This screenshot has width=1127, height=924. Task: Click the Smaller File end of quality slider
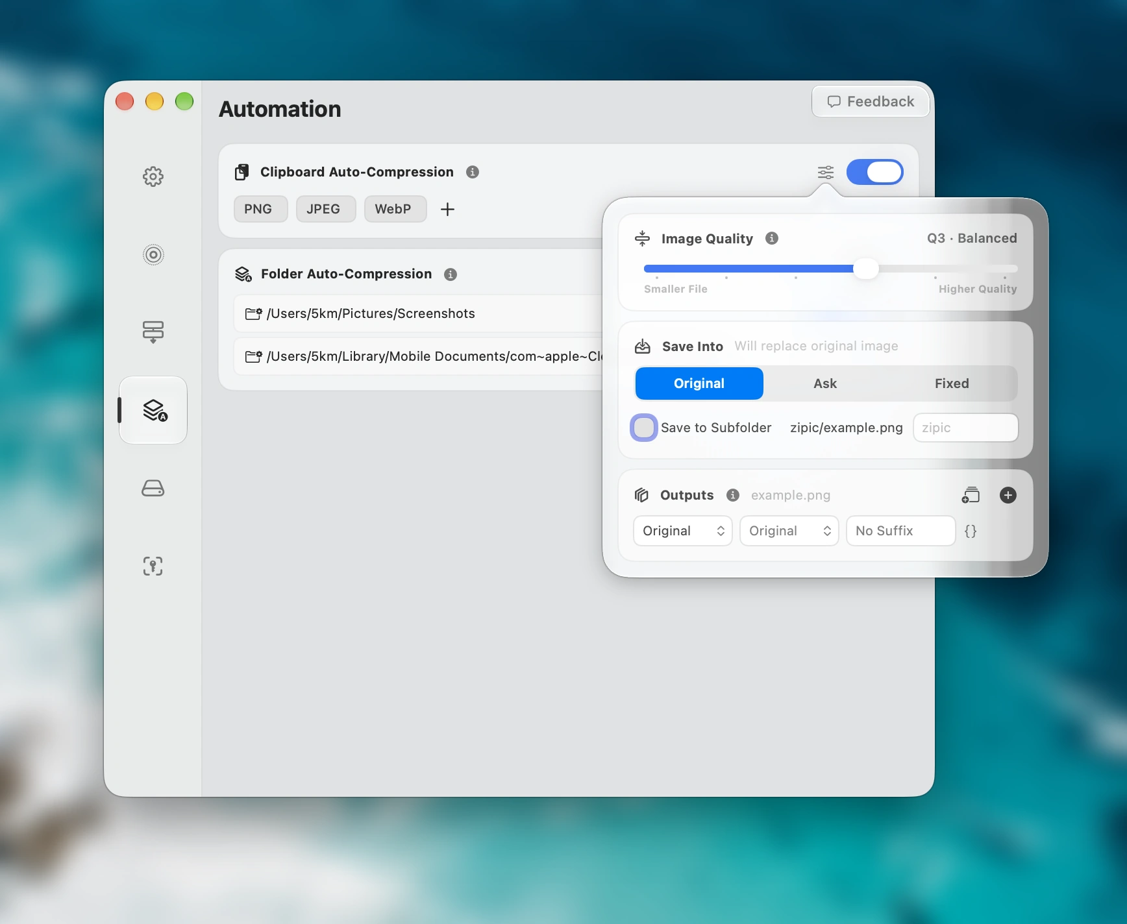[x=675, y=289]
